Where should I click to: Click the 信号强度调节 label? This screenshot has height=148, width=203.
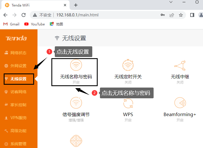tap(76, 114)
